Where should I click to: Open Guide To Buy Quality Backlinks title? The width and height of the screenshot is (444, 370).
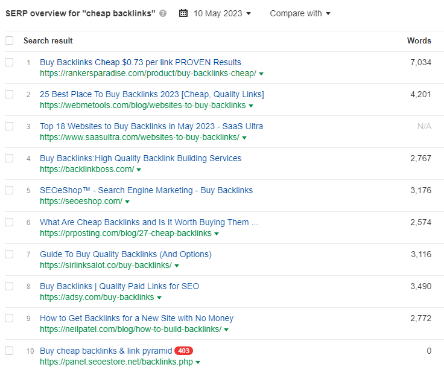click(x=125, y=254)
